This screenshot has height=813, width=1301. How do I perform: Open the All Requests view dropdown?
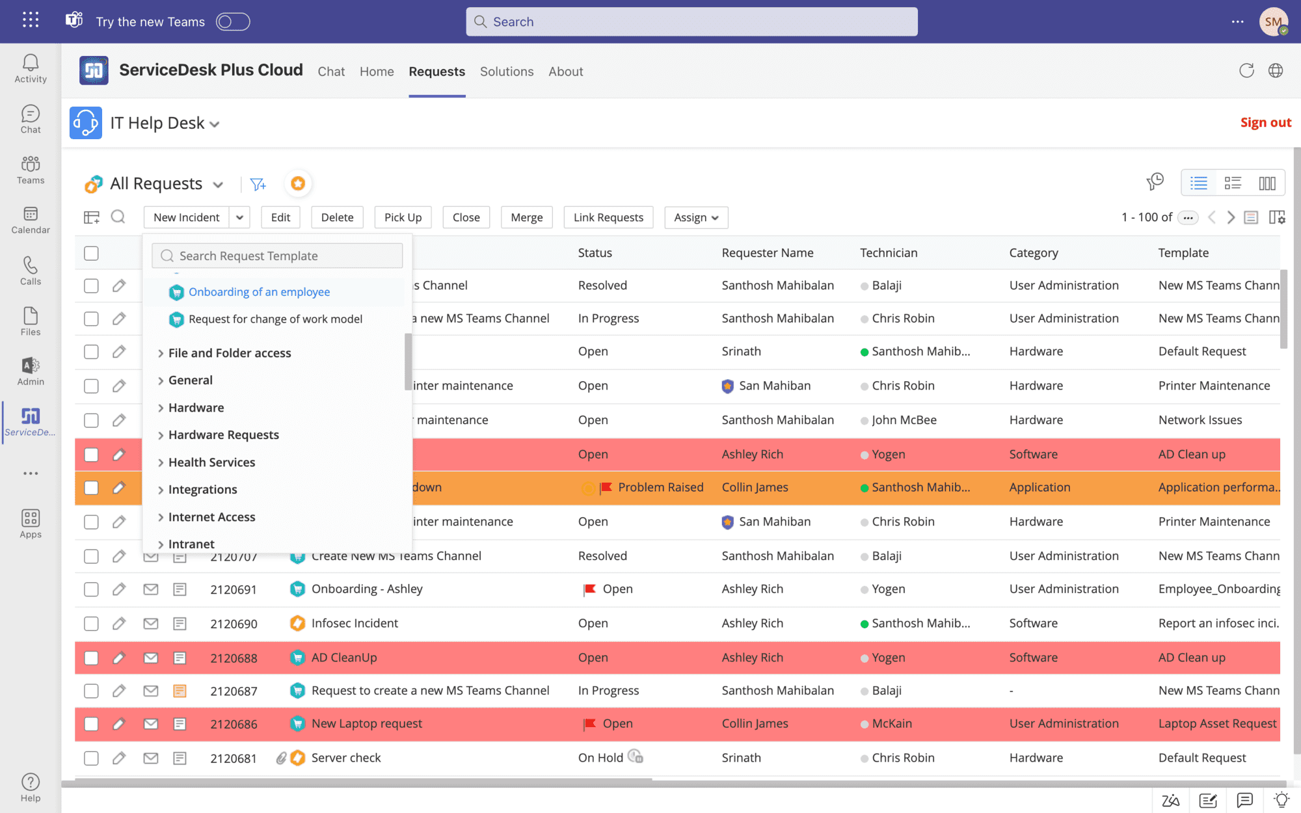pos(219,185)
